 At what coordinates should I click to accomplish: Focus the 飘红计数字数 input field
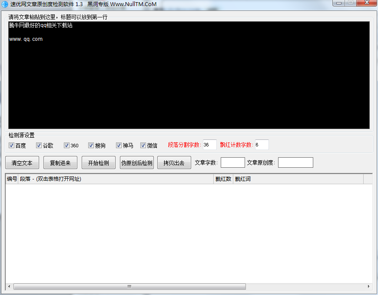click(x=262, y=145)
